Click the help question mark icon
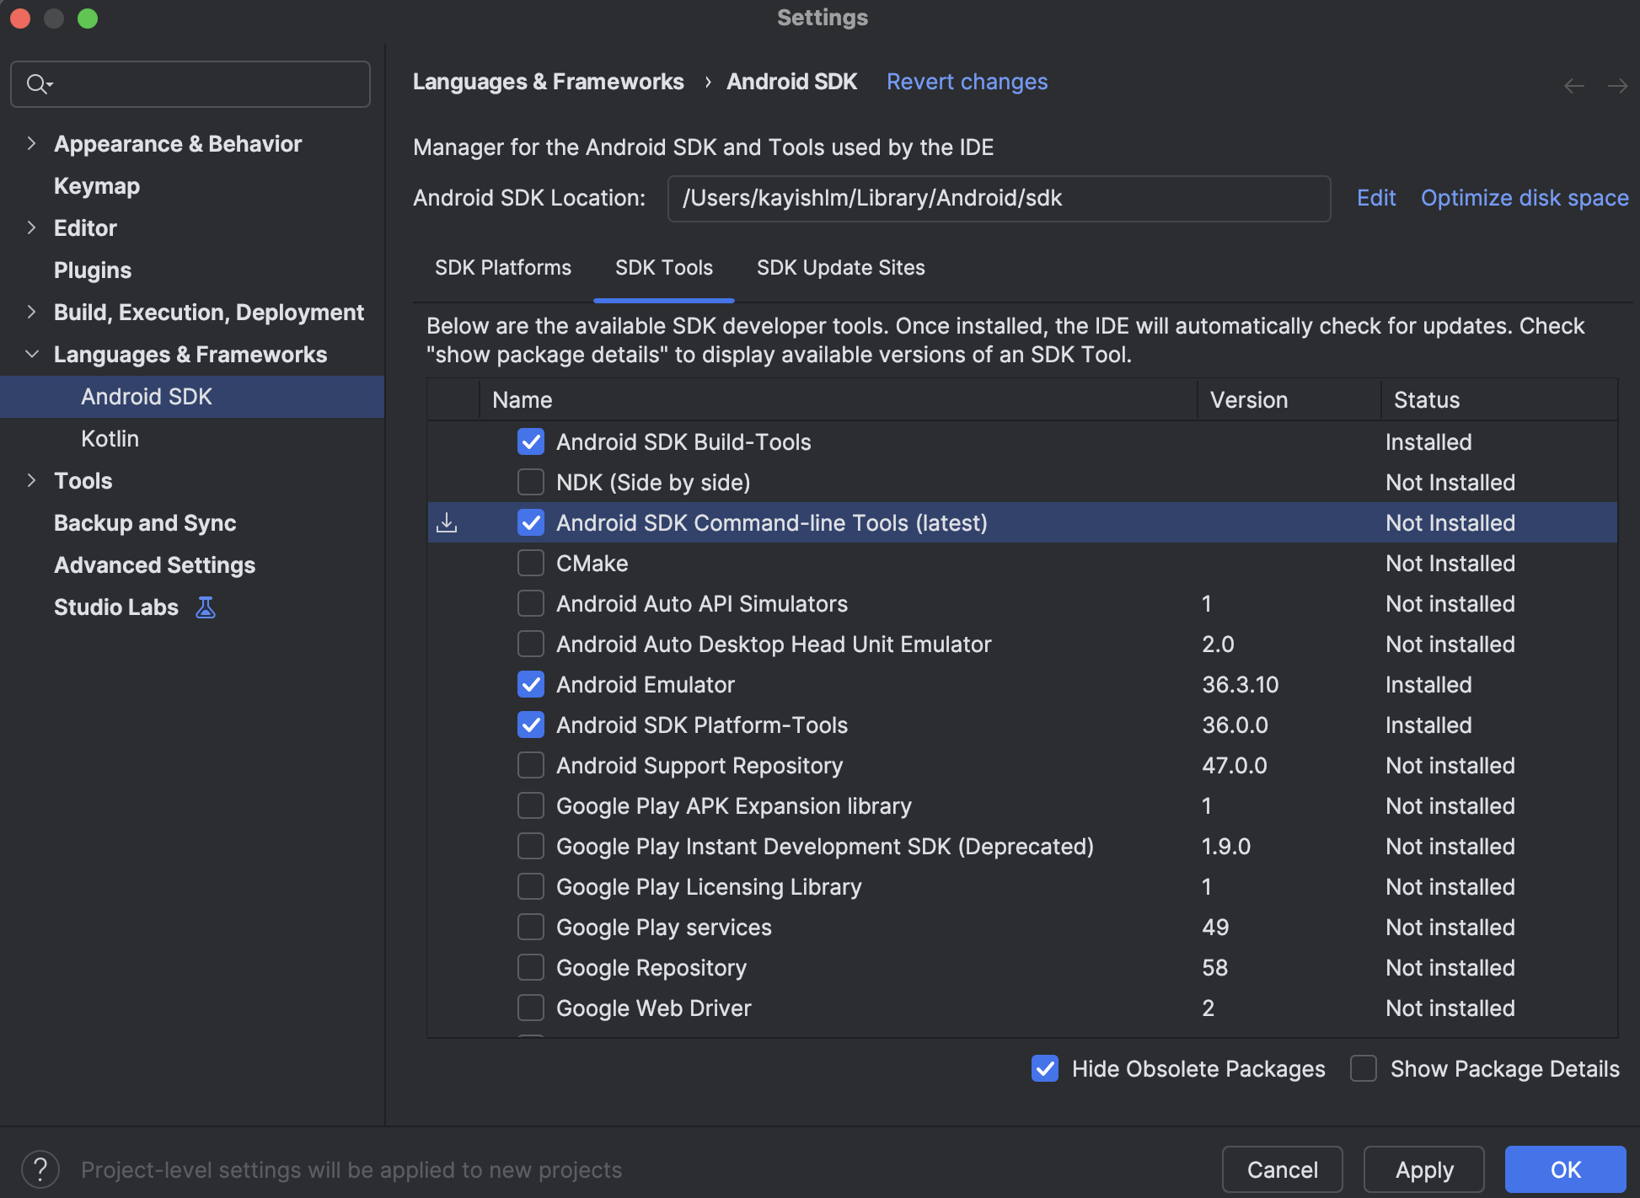 40,1169
